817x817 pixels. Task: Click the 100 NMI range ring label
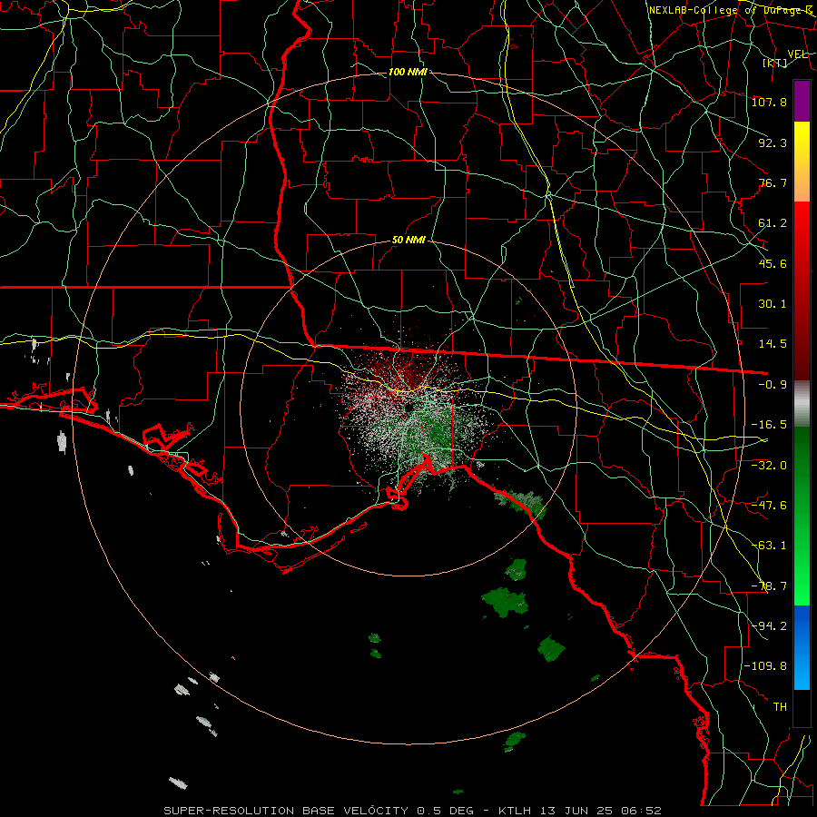(x=408, y=72)
